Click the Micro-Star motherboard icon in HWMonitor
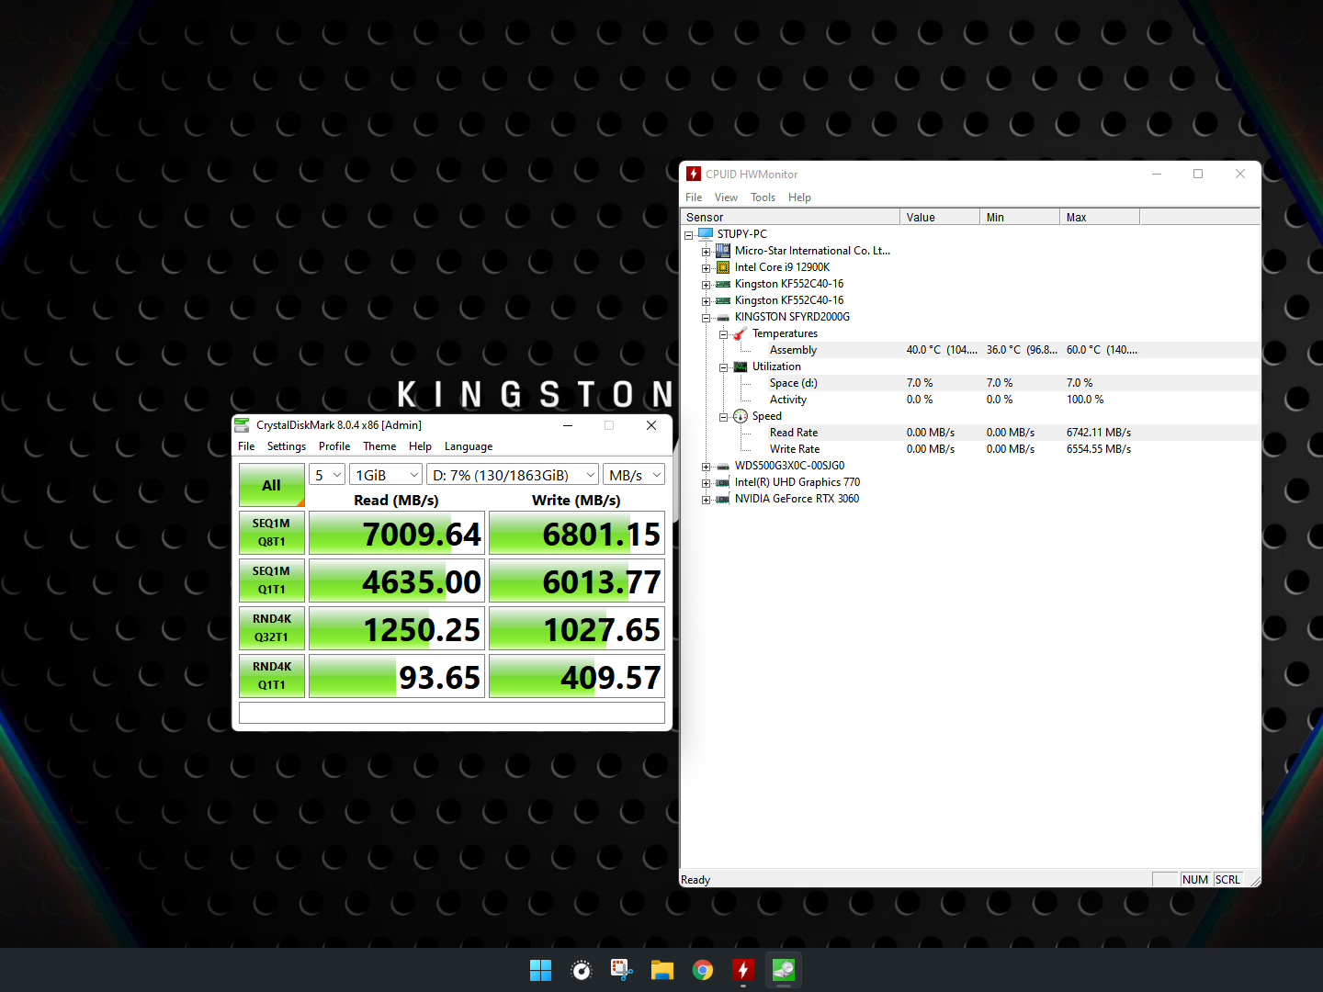Screen dimensions: 1323x992 [x=723, y=251]
